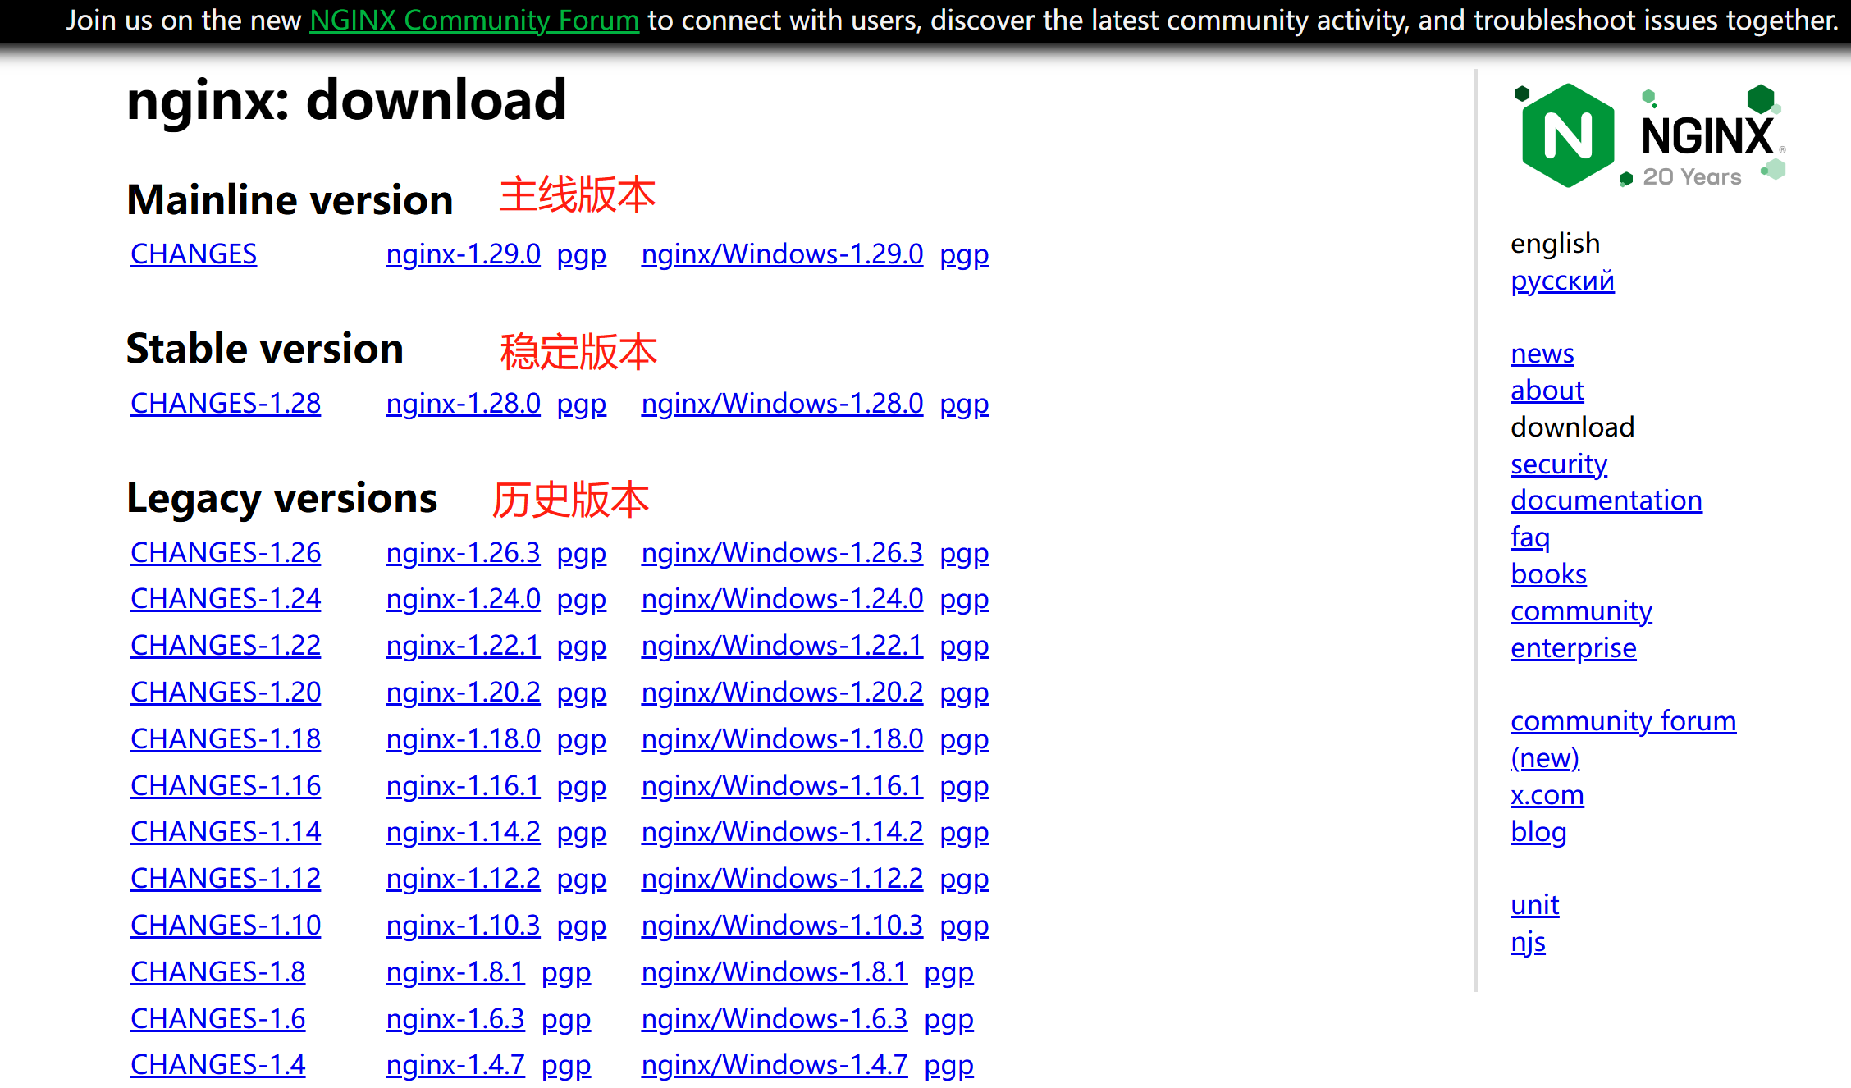Image resolution: width=1851 pixels, height=1088 pixels.
Task: Open the pgp signature for nginx-1.4.7
Action: [x=566, y=1065]
